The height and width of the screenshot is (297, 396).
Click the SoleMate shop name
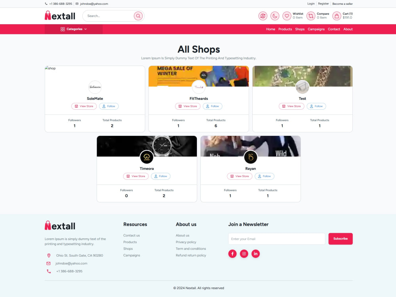(95, 99)
